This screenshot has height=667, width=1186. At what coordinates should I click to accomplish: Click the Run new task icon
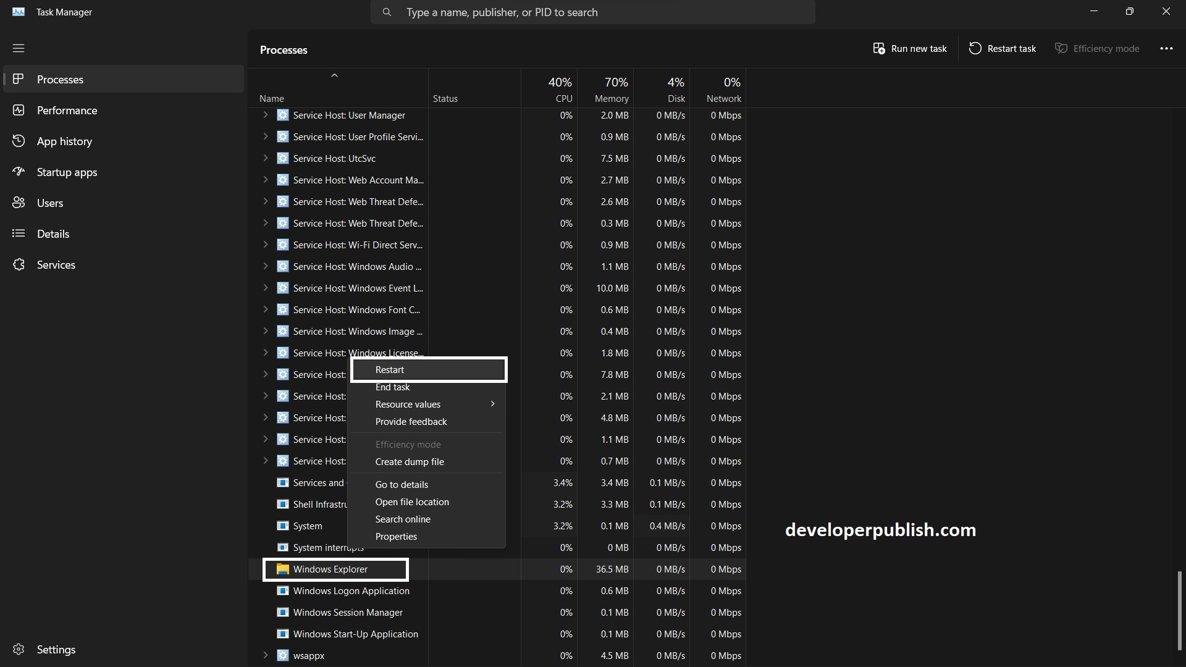point(878,49)
